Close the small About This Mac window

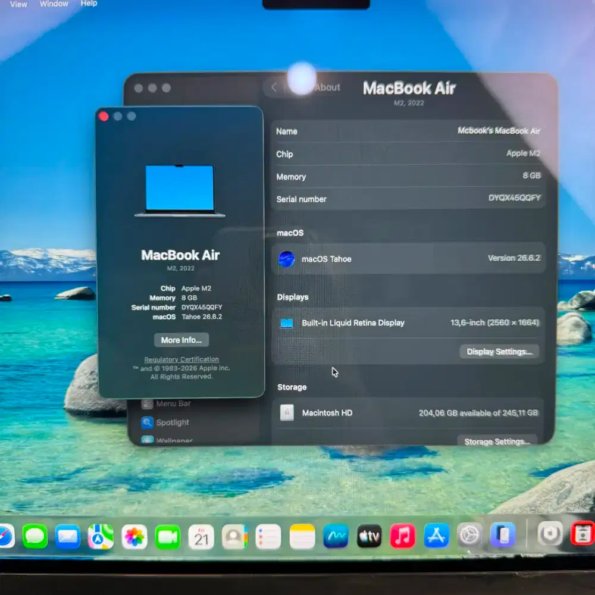point(104,116)
